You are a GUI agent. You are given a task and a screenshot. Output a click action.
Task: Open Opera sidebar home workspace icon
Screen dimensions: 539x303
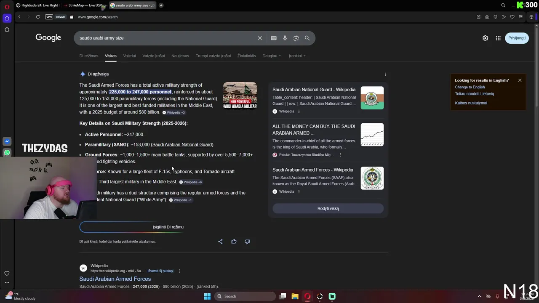[7, 18]
